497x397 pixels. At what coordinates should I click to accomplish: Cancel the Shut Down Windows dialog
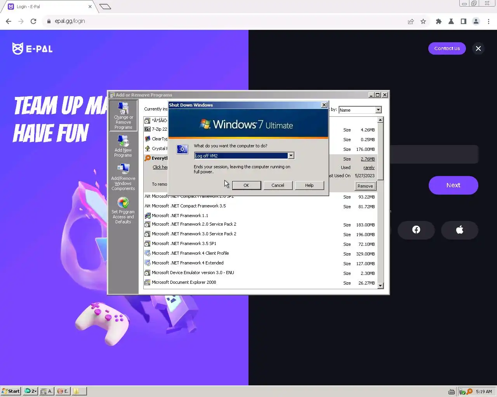(278, 185)
